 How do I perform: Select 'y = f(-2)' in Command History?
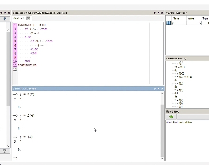pyautogui.click(x=179, y=74)
